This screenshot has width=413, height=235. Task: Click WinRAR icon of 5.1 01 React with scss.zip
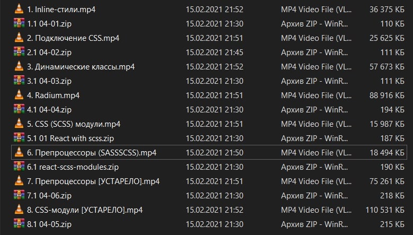coord(19,138)
